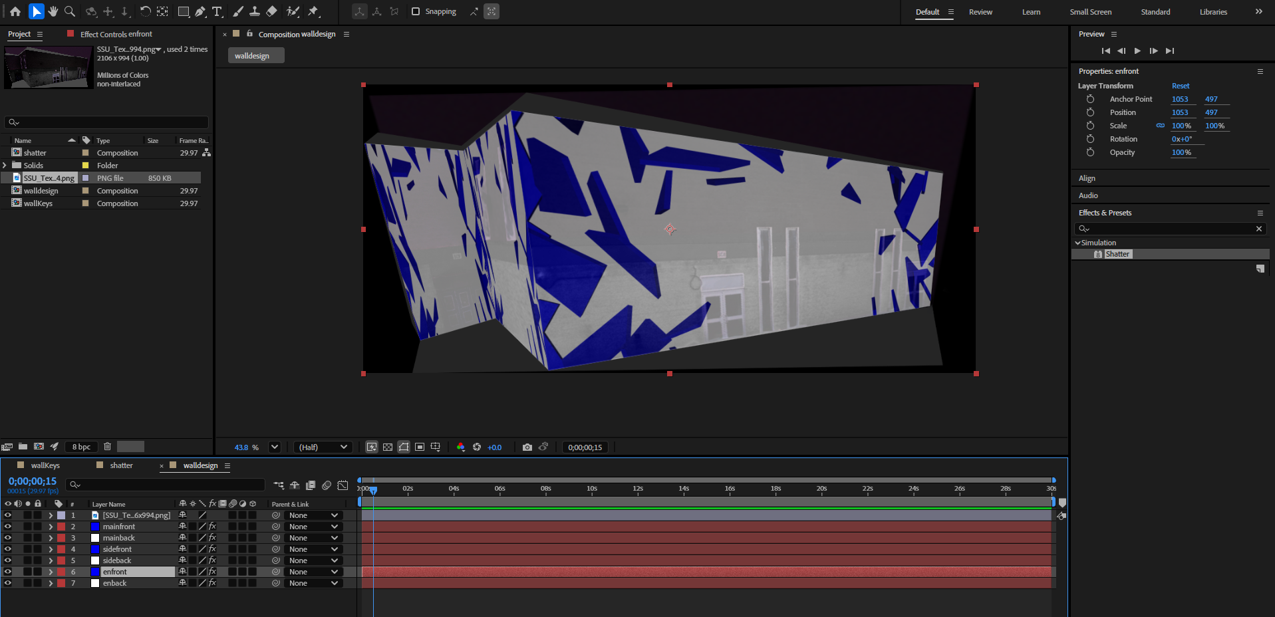Toggle transparency grid in the viewer
Image resolution: width=1275 pixels, height=617 pixels.
pyautogui.click(x=387, y=447)
